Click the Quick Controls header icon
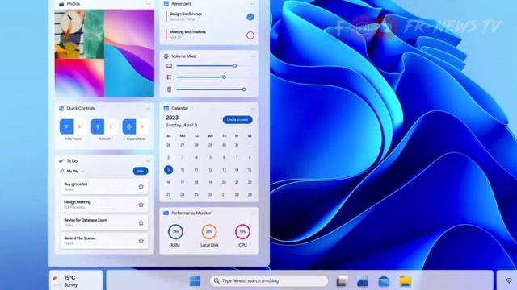This screenshot has height=290, width=517. tap(61, 108)
